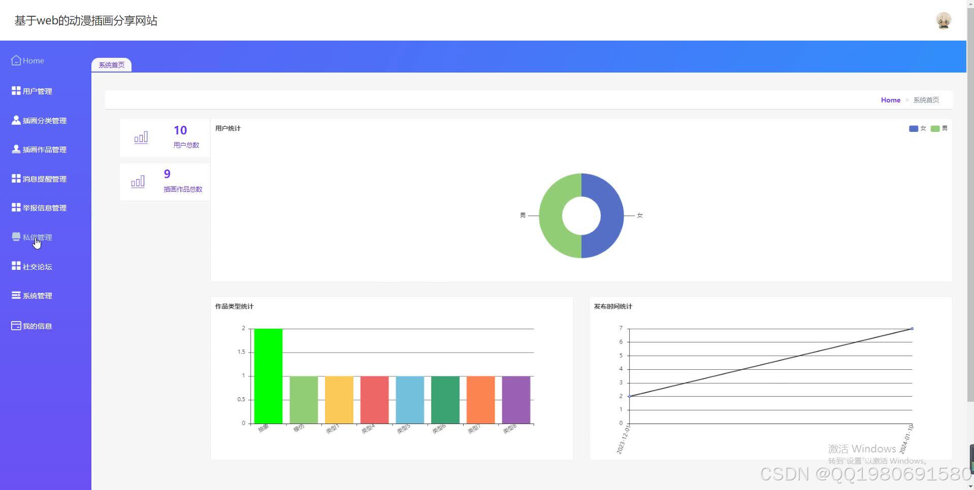Click the light green 模仿 bar

(304, 400)
